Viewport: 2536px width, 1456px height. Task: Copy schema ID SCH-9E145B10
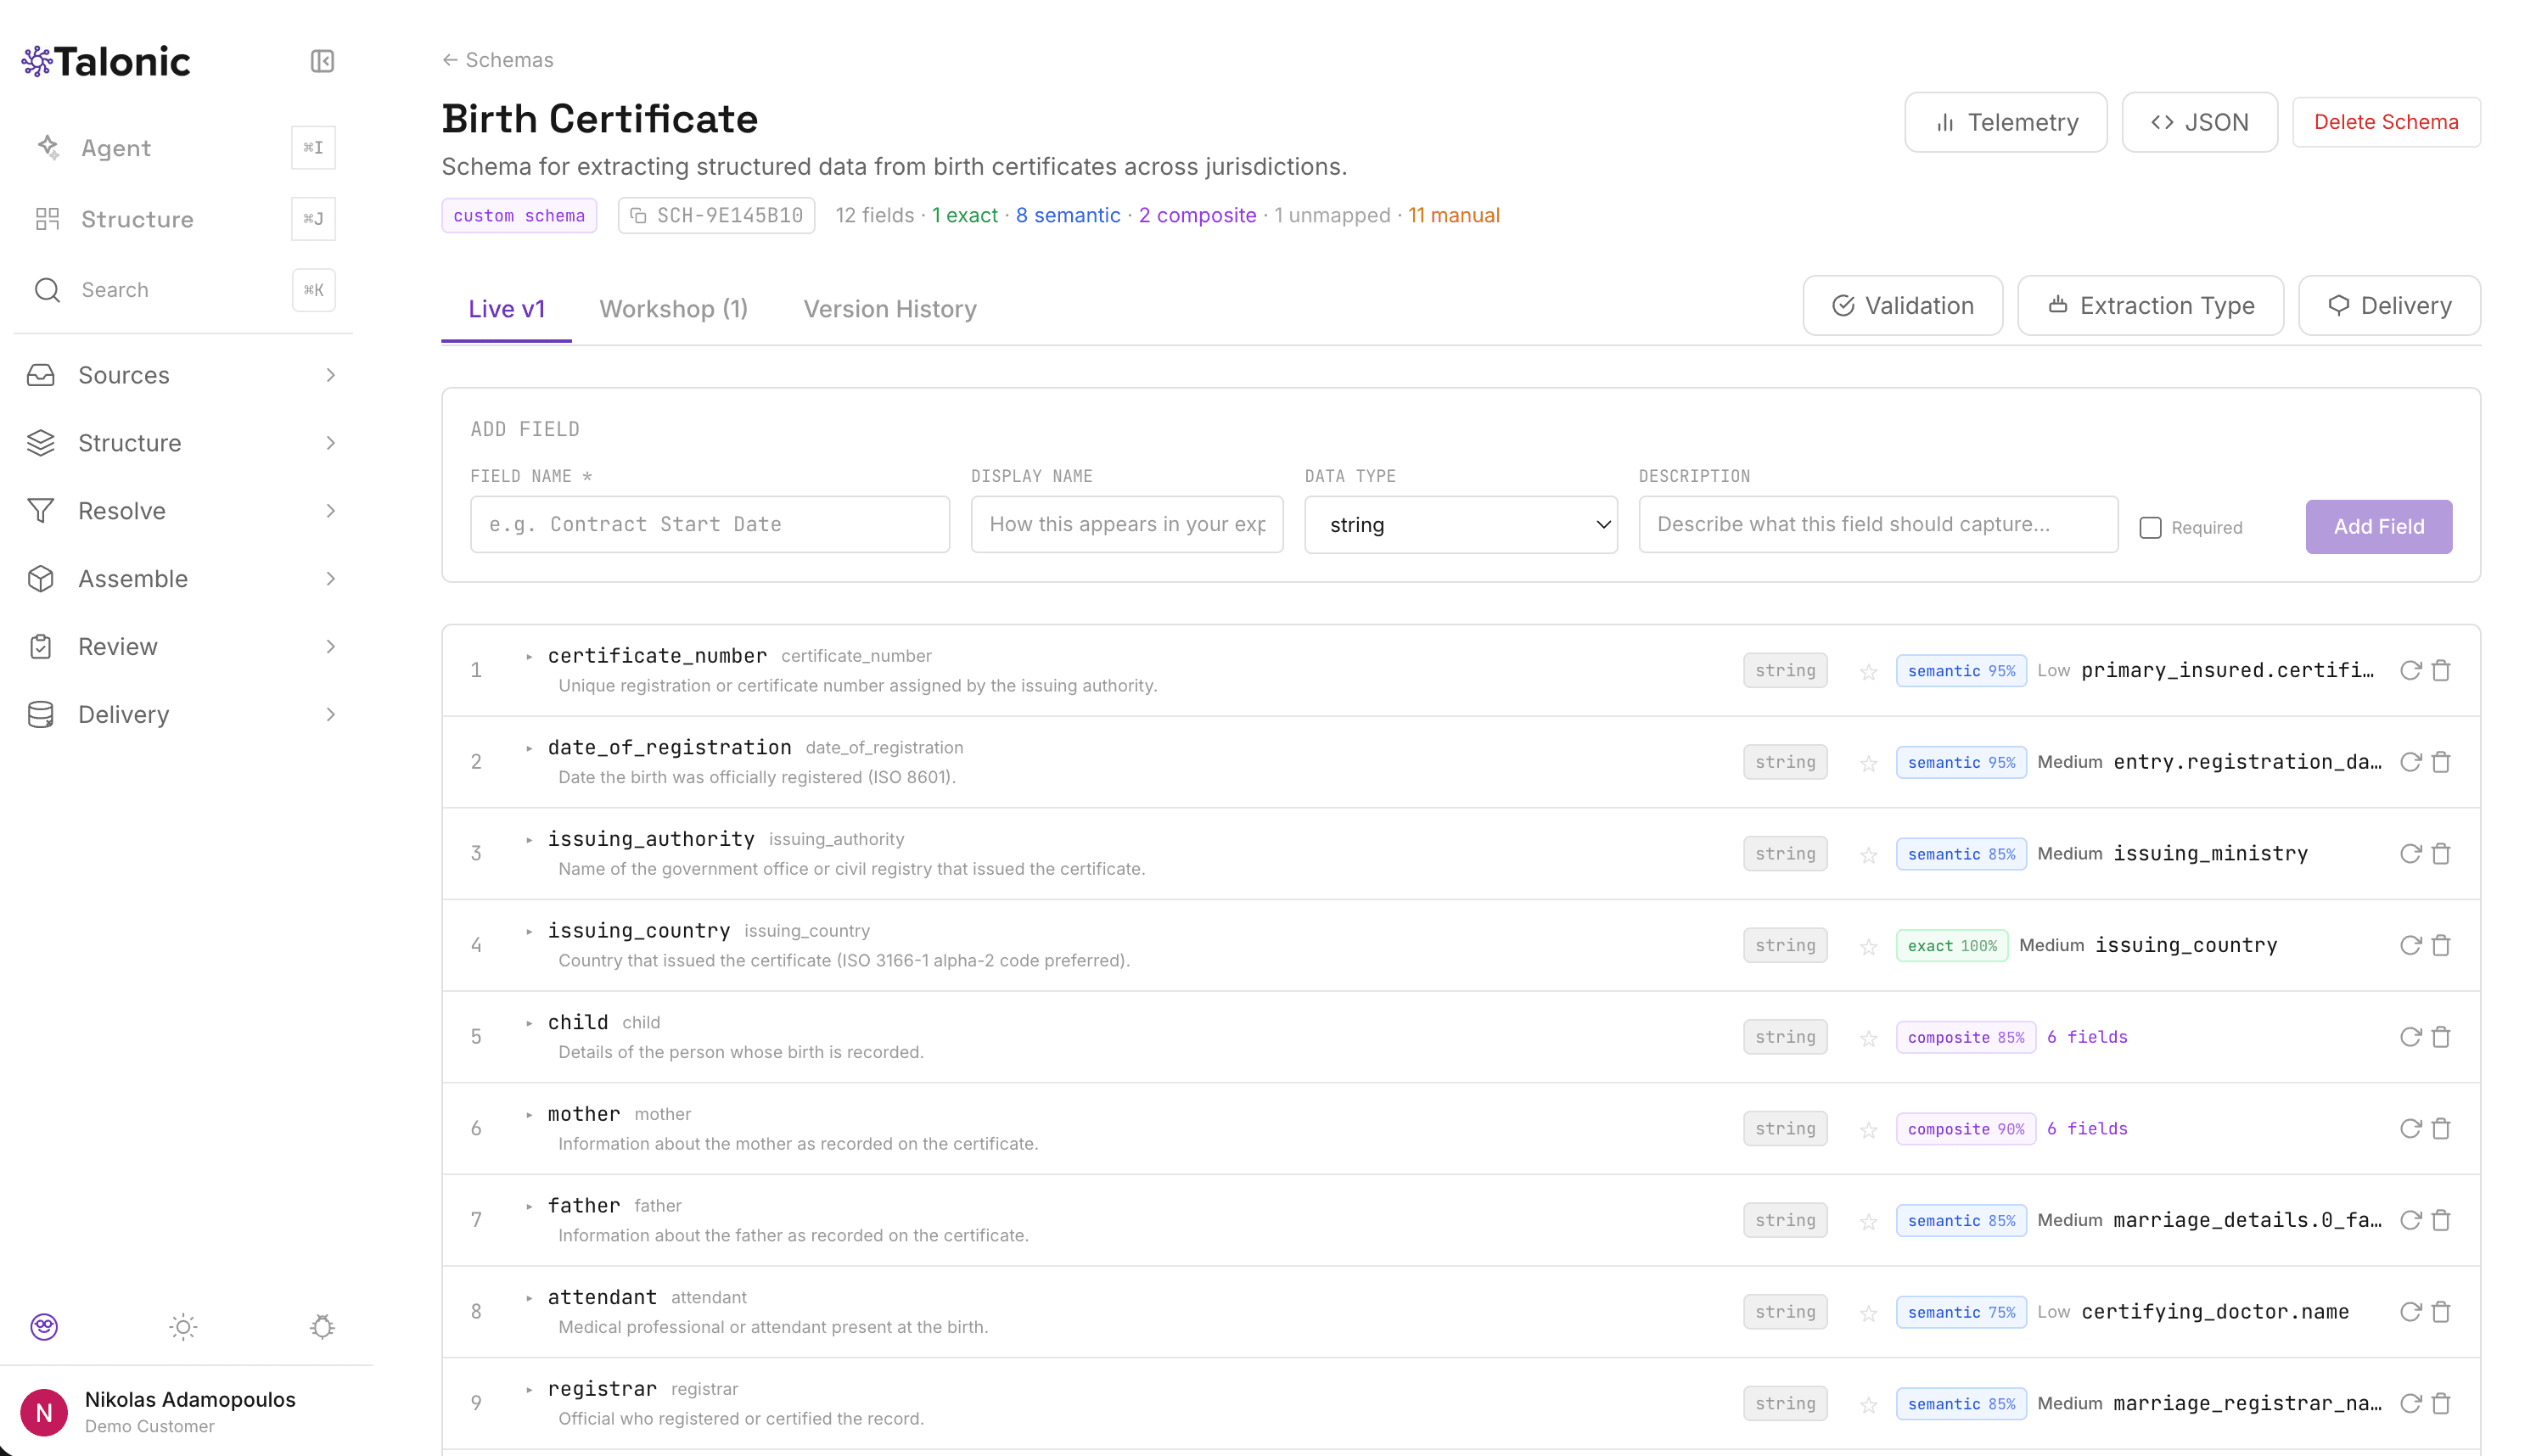point(716,215)
